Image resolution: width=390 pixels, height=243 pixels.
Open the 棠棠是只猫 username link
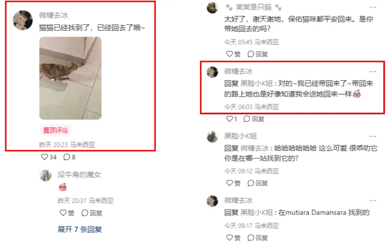(x=254, y=7)
